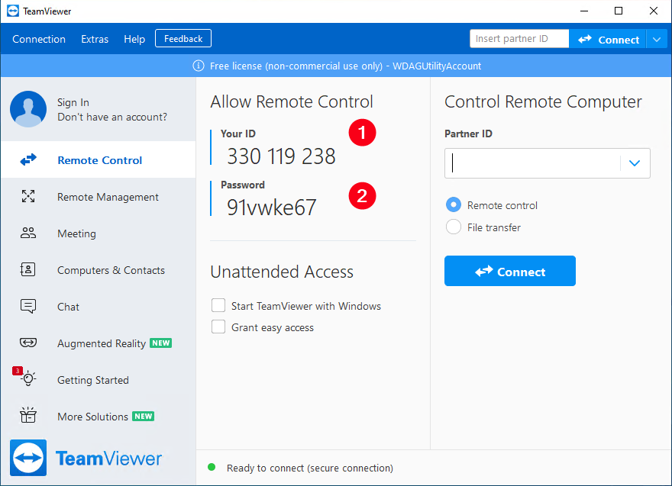Open Remote Management via its expand-arrows icon
This screenshot has width=672, height=486.
pyautogui.click(x=28, y=197)
